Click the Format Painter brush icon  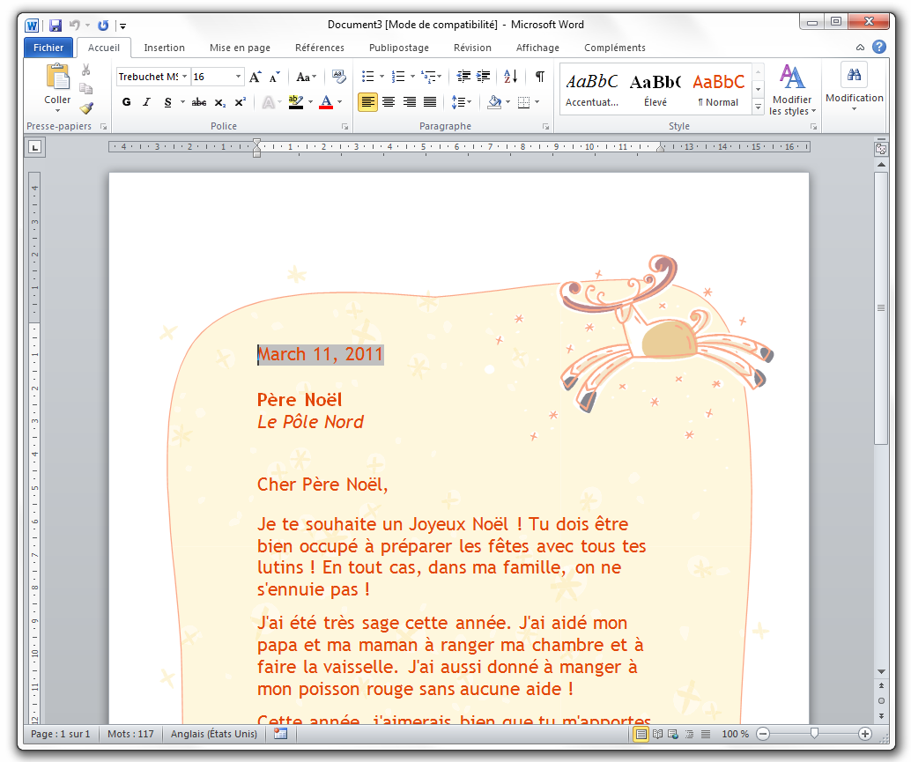click(85, 108)
